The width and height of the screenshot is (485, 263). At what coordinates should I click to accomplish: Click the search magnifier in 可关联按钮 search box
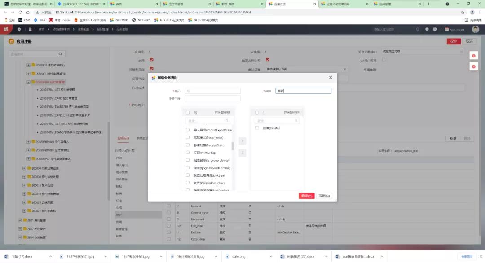coord(228,120)
